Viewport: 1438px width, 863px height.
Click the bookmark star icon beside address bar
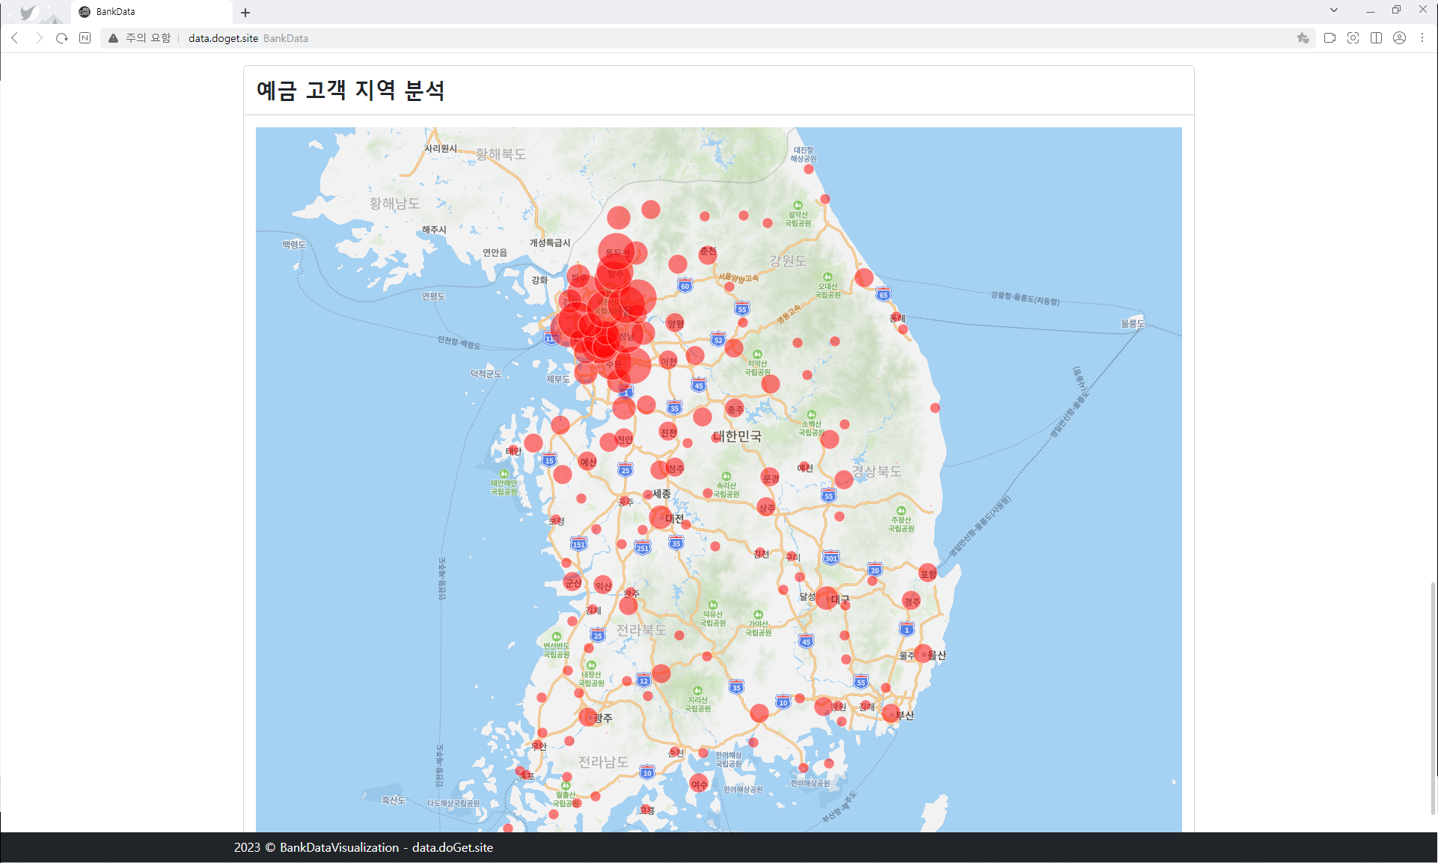(1303, 38)
